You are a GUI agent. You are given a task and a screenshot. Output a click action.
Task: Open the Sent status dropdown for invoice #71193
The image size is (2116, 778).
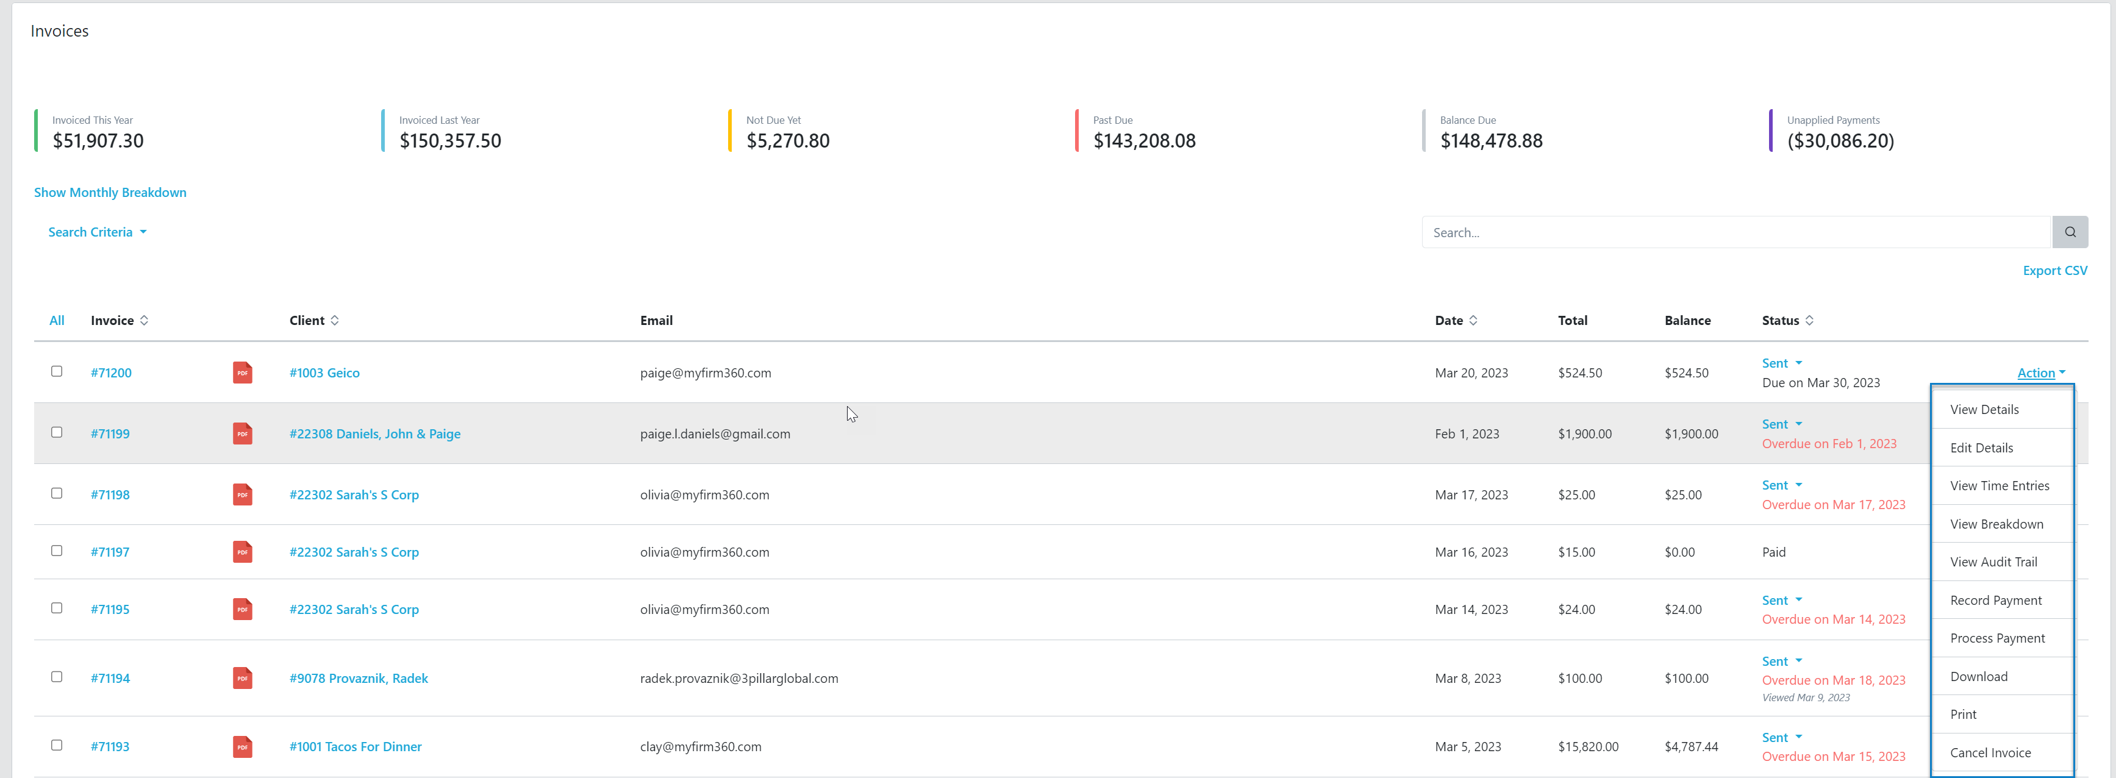(1781, 737)
